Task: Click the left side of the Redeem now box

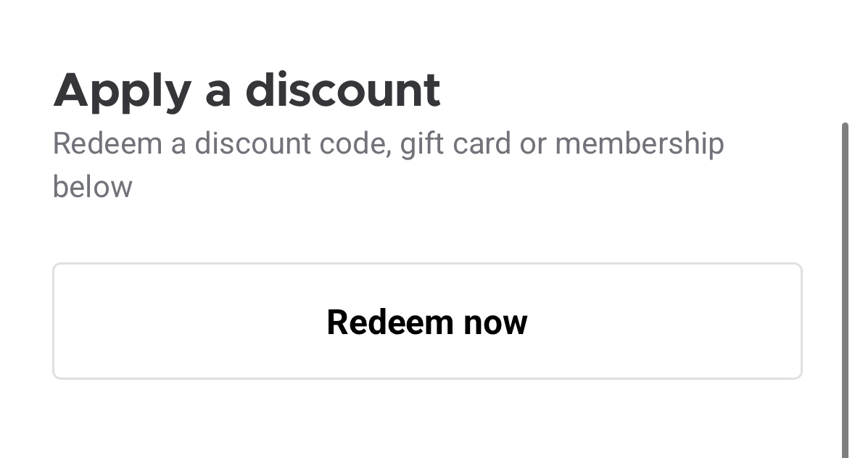Action: [x=145, y=321]
